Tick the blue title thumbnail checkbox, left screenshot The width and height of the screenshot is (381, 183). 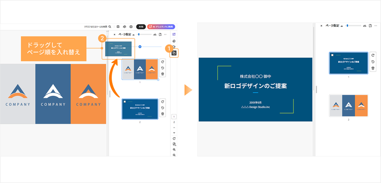(125, 102)
